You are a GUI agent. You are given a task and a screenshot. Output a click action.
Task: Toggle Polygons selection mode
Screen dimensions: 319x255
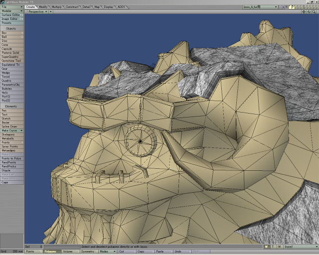pos(52,252)
